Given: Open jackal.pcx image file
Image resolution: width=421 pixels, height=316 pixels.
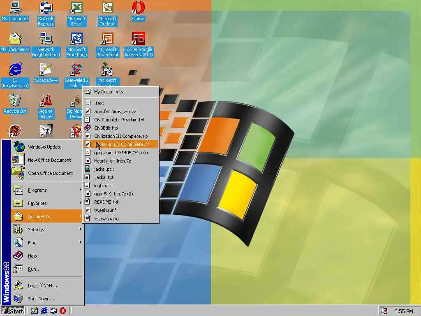Looking at the screenshot, I should click(121, 169).
